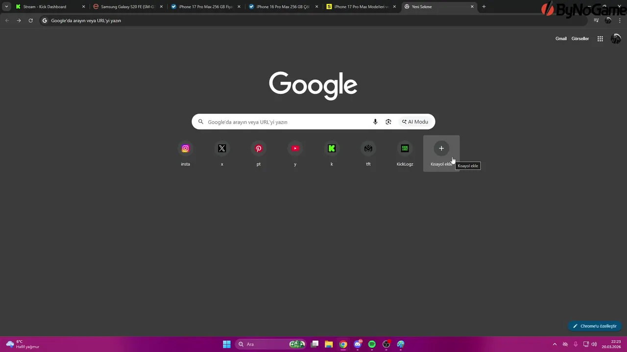Open OBS Studio from the taskbar
Screen dimensions: 627x352
click(386, 344)
